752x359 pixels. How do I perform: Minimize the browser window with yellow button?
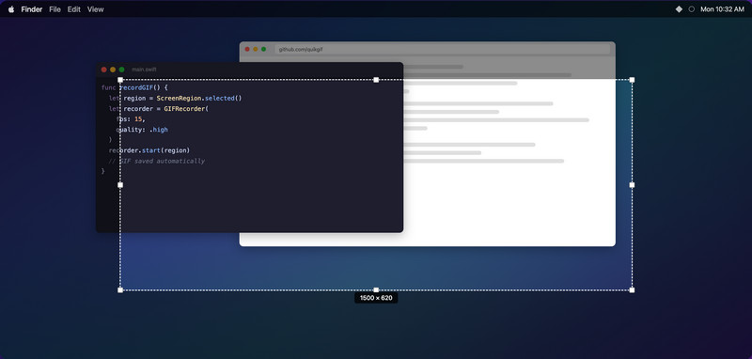coord(256,50)
